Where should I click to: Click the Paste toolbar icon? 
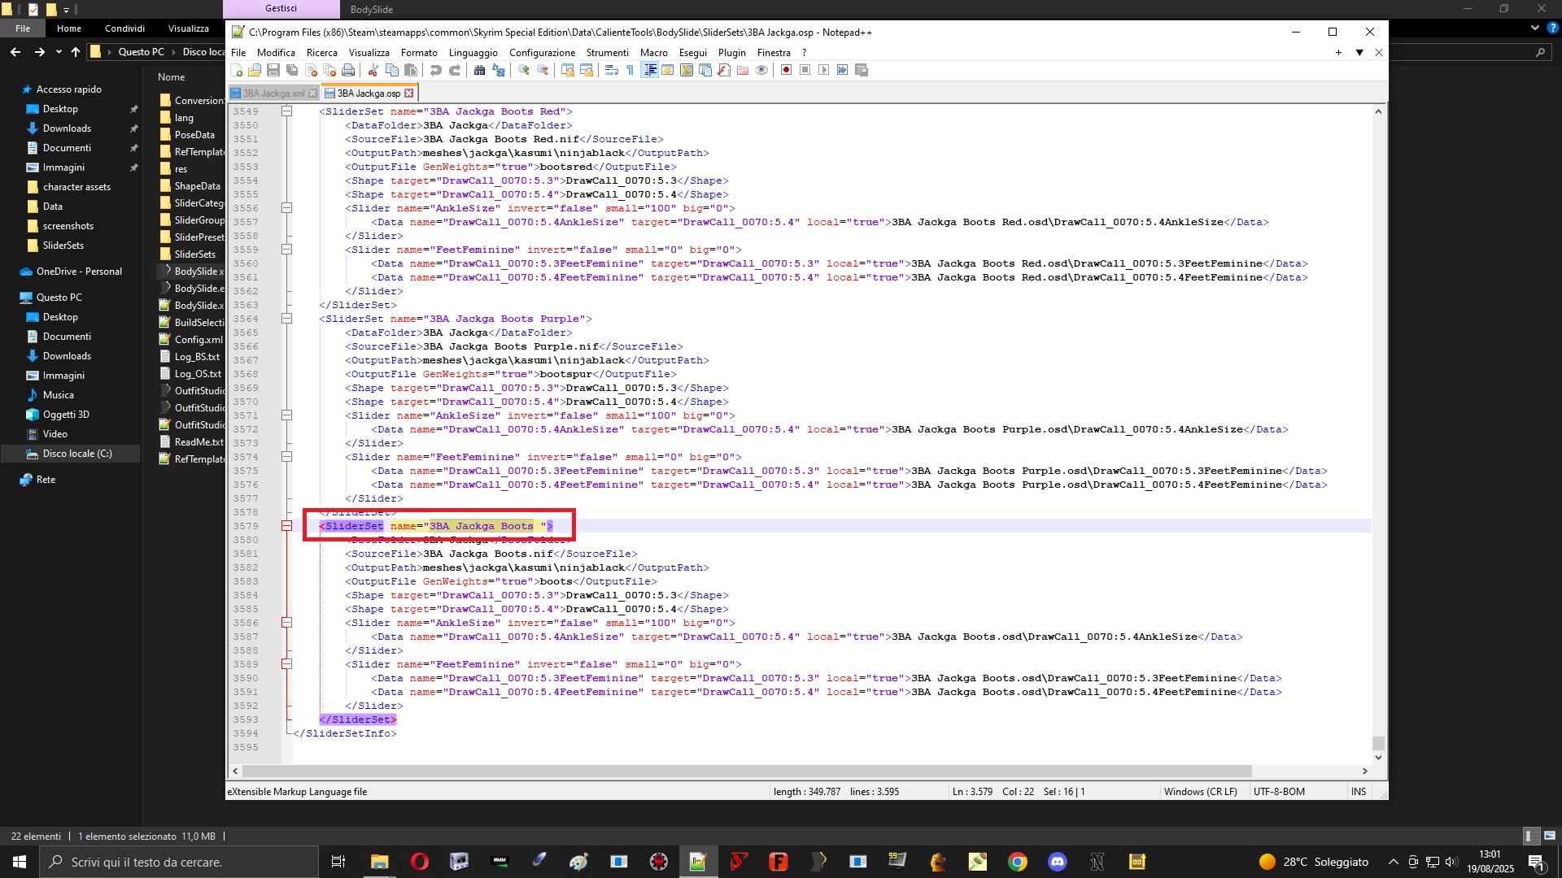(x=410, y=70)
